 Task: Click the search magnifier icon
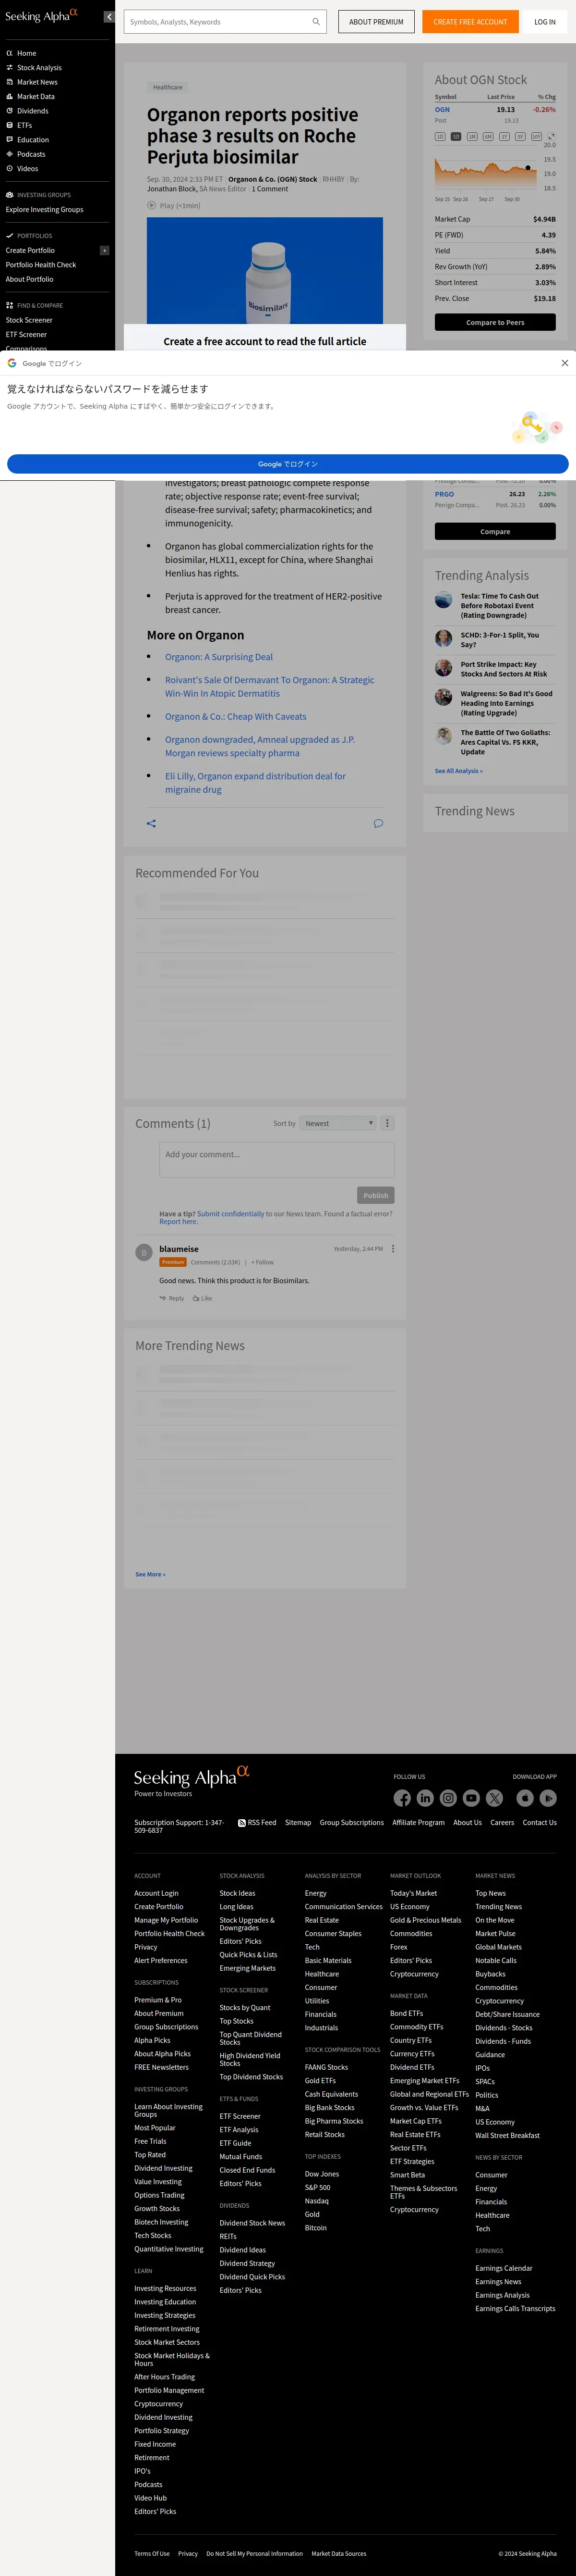click(316, 22)
